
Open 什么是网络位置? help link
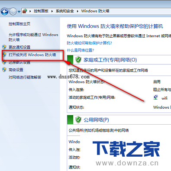click(x=81, y=50)
